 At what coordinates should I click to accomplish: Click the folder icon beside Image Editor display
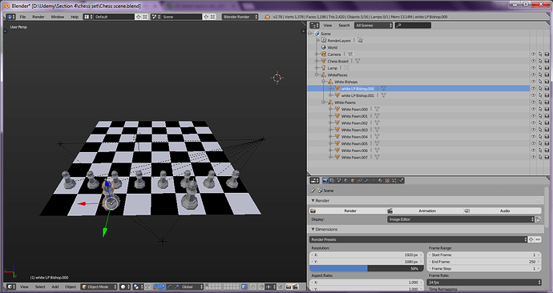tap(538, 219)
